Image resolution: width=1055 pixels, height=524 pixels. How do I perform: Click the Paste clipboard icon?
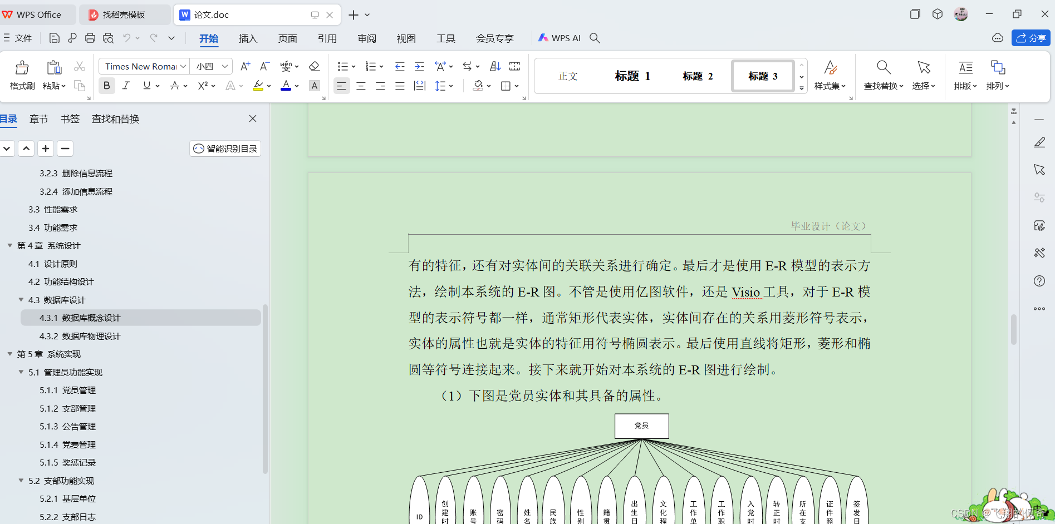pos(54,68)
